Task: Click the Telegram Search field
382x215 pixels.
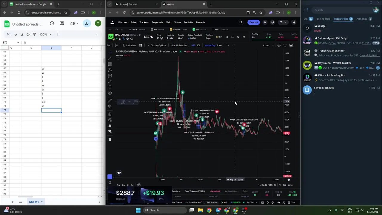Action: click(342, 10)
